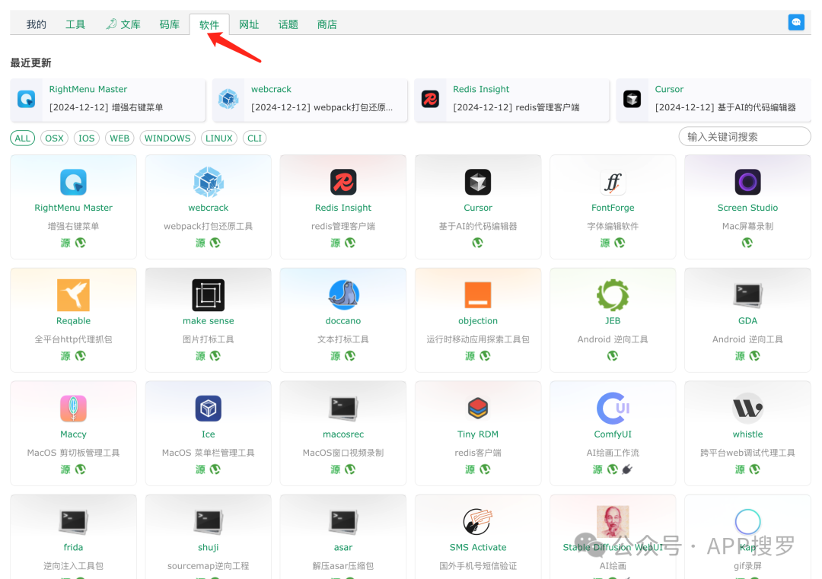Open the macosrec terminal icon
Screen dimensions: 822x579
pos(343,409)
